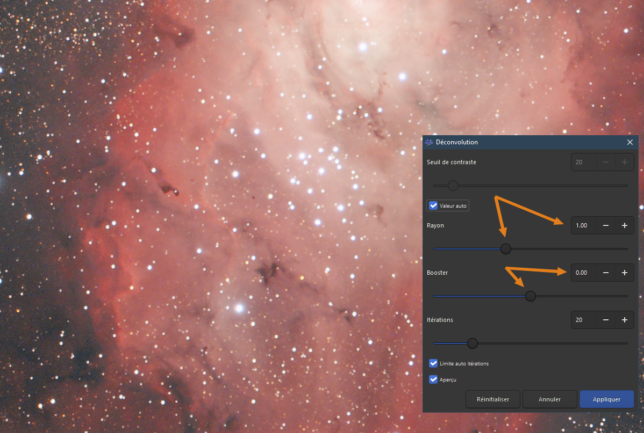Click the Booster slider handle
The image size is (644, 433).
coord(530,296)
